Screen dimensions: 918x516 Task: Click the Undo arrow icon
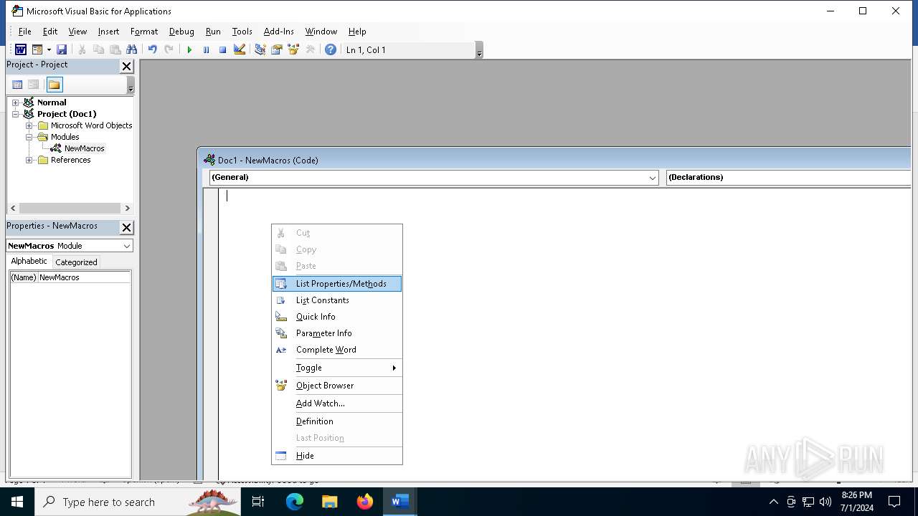click(x=152, y=49)
